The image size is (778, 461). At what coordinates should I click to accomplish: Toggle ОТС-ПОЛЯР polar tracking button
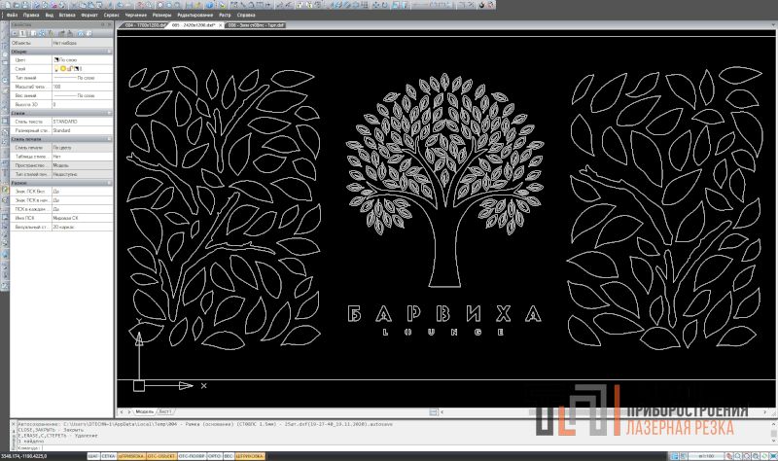click(192, 455)
